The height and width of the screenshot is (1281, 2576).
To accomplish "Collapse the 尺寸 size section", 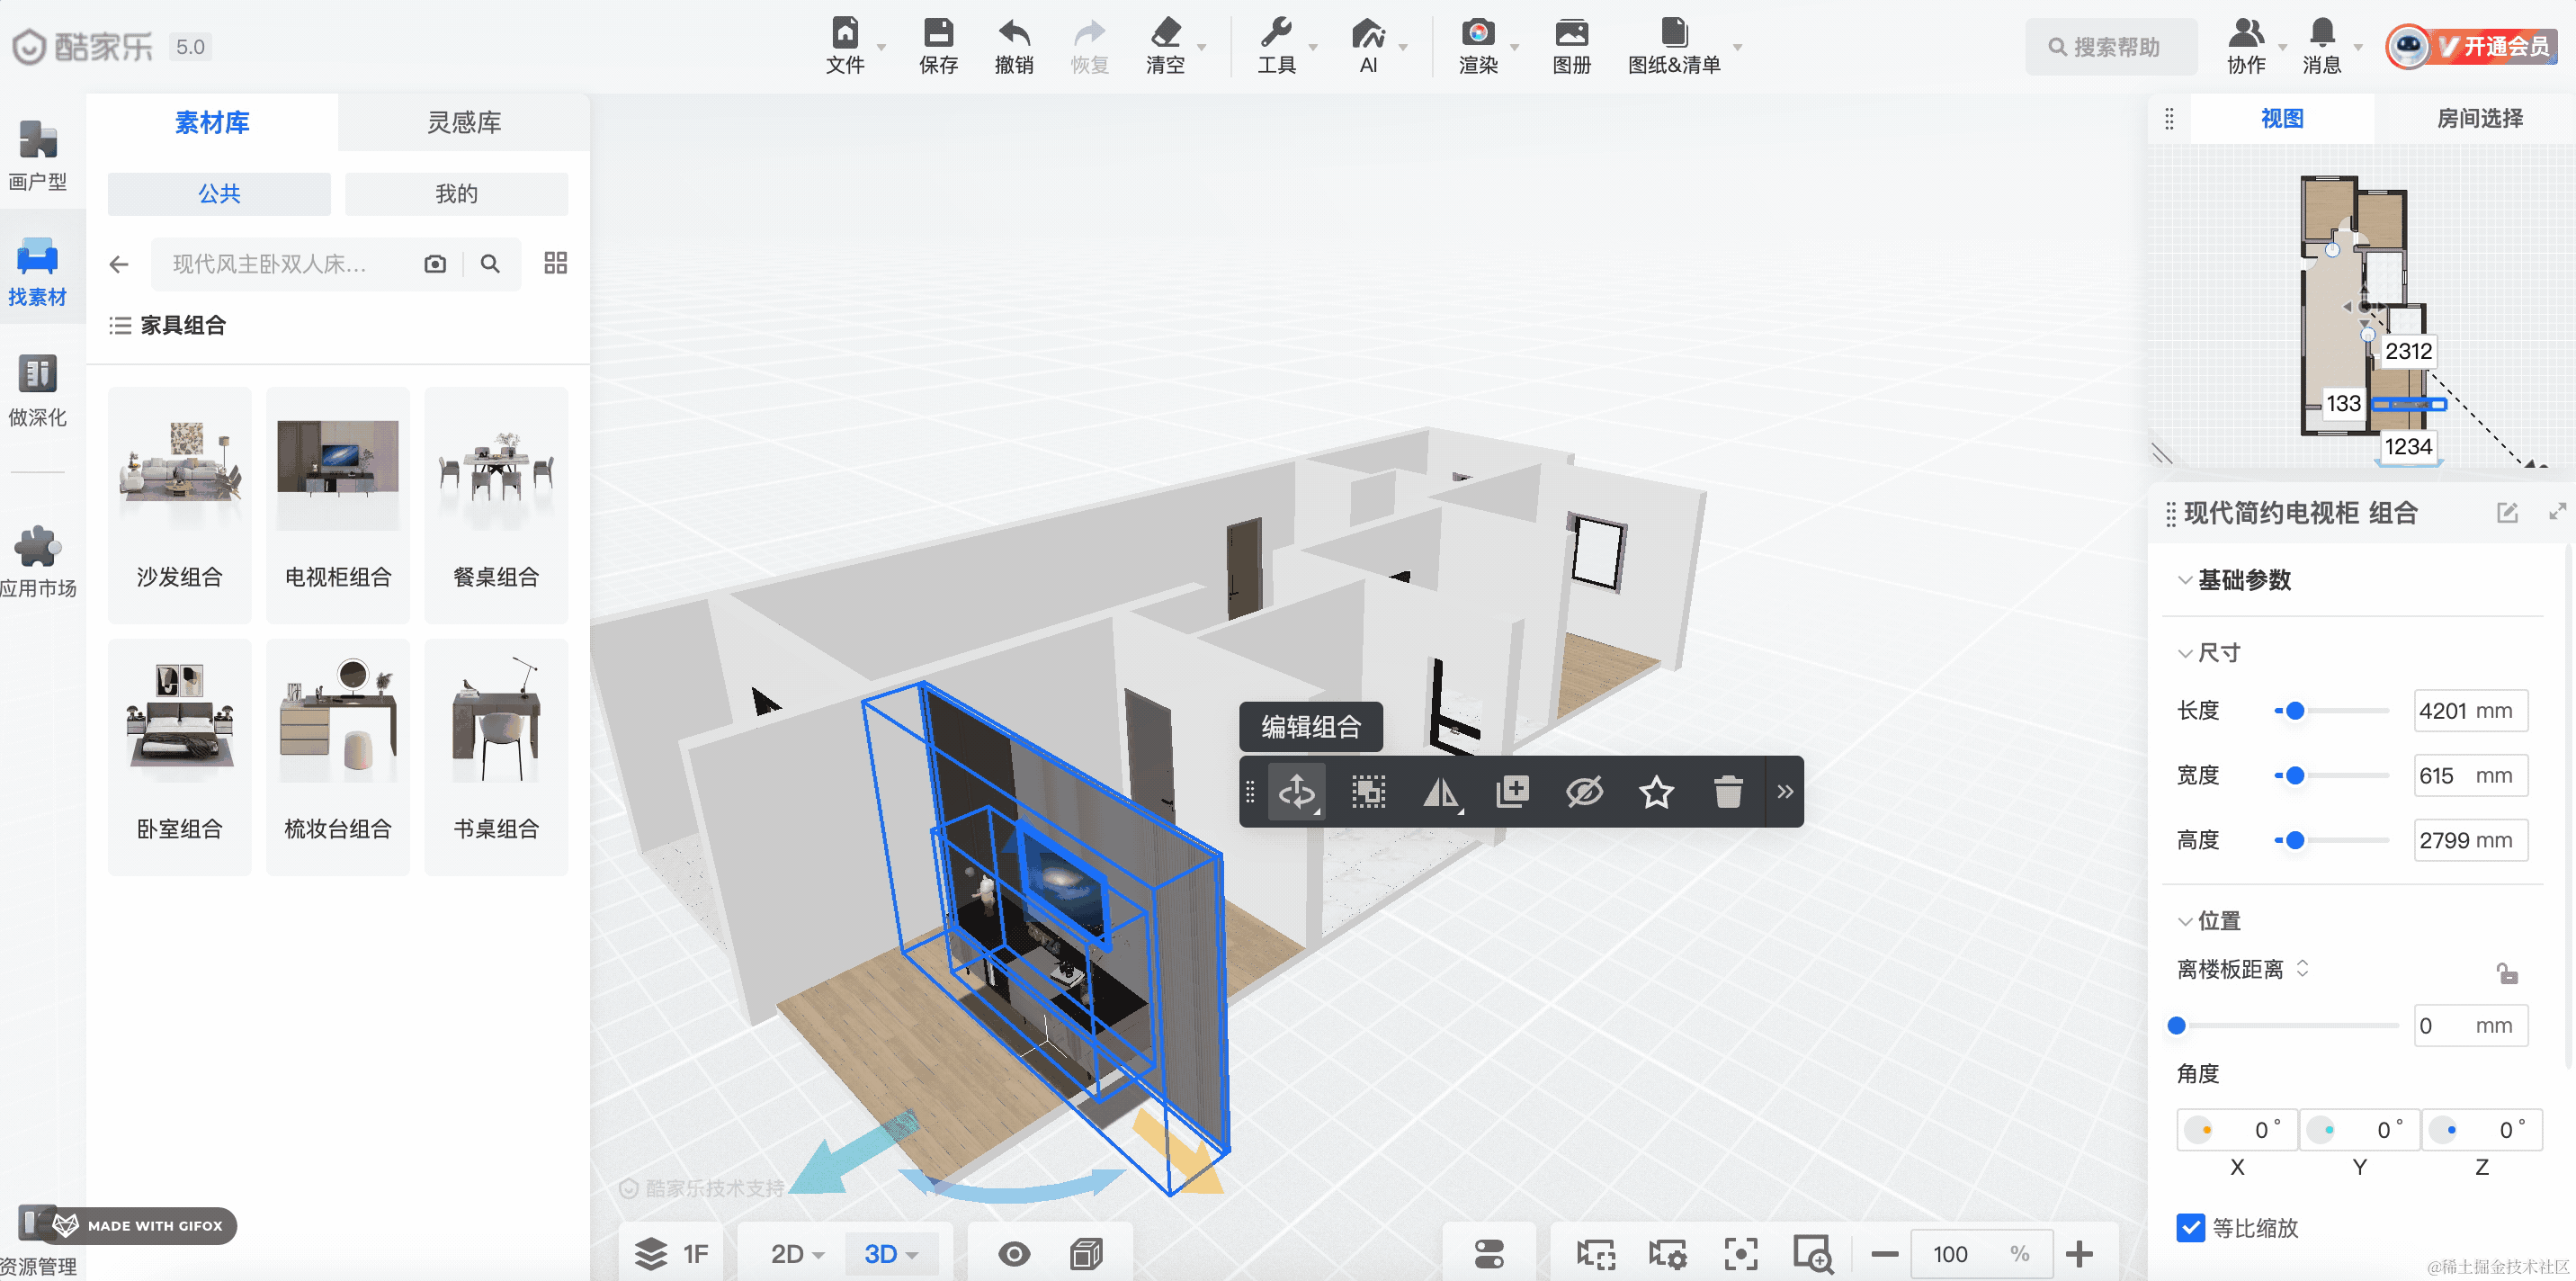I will [x=2185, y=653].
